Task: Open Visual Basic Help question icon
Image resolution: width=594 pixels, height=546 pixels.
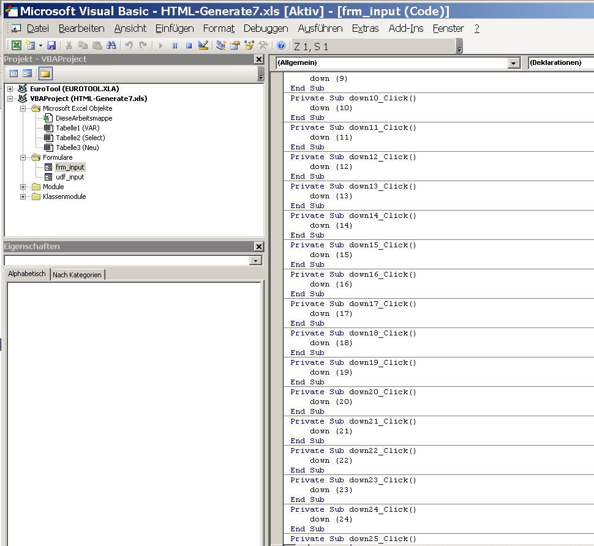Action: point(280,46)
